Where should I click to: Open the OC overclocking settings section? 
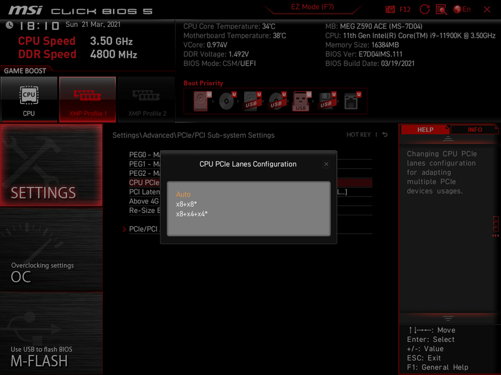[51, 249]
